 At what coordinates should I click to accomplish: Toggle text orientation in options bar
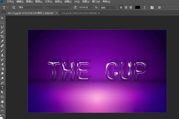click(x=14, y=8)
